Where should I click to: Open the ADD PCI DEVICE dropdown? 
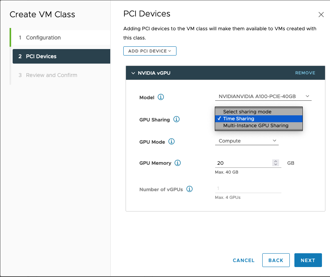tap(150, 51)
